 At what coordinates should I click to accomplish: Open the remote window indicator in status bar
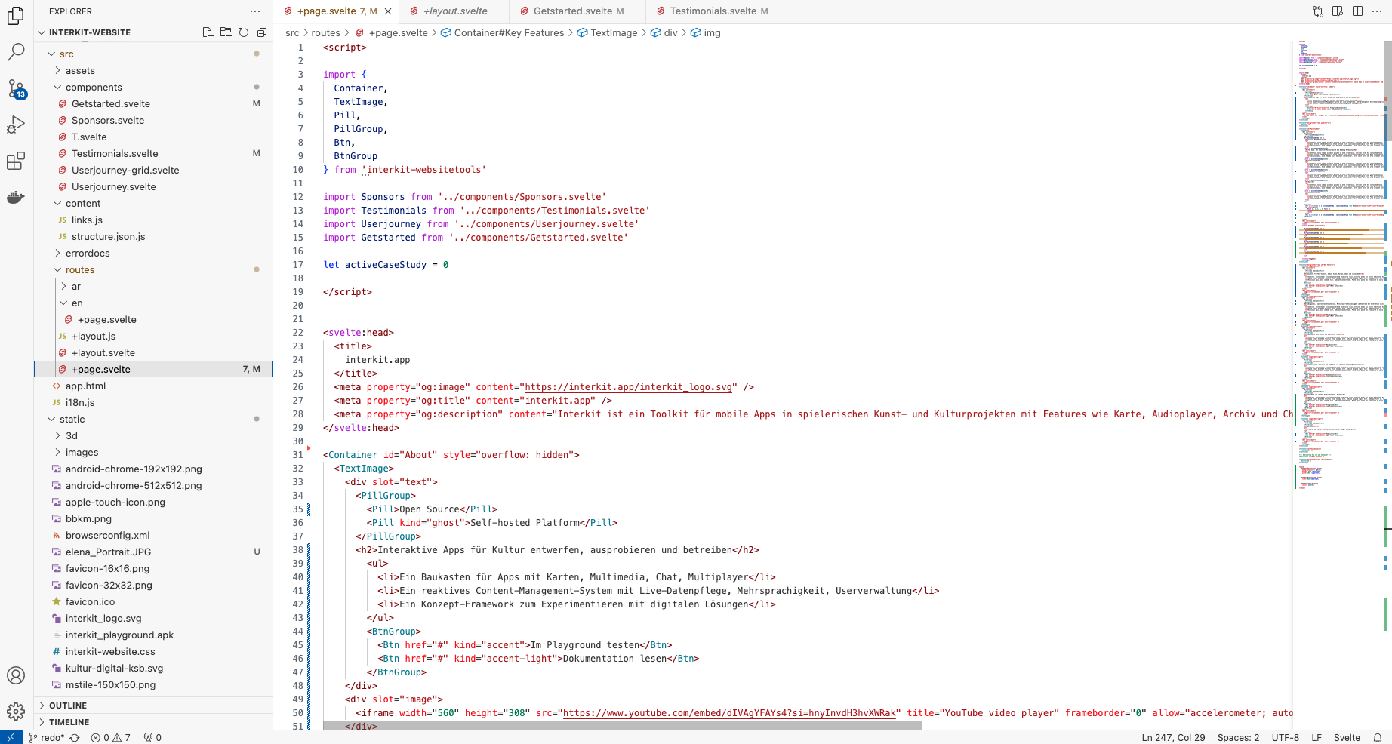pos(11,737)
